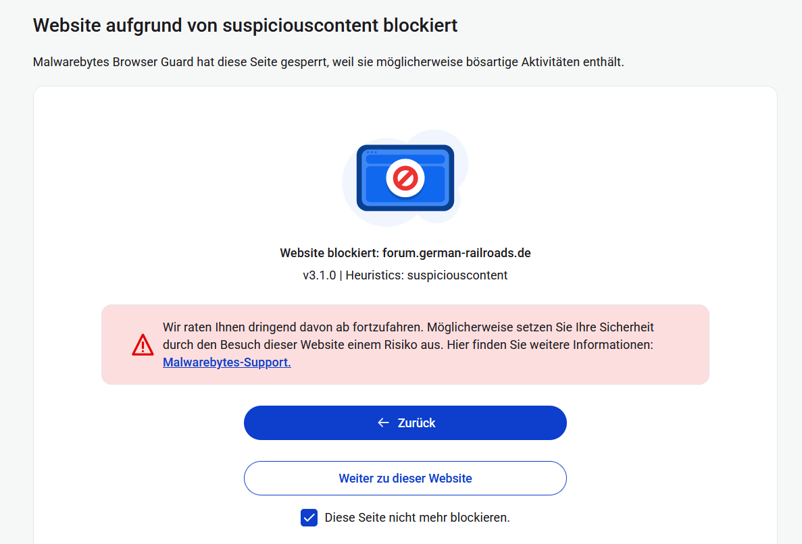This screenshot has width=802, height=544.
Task: Click the Malwarebytes Browser Guard description text
Action: click(328, 63)
